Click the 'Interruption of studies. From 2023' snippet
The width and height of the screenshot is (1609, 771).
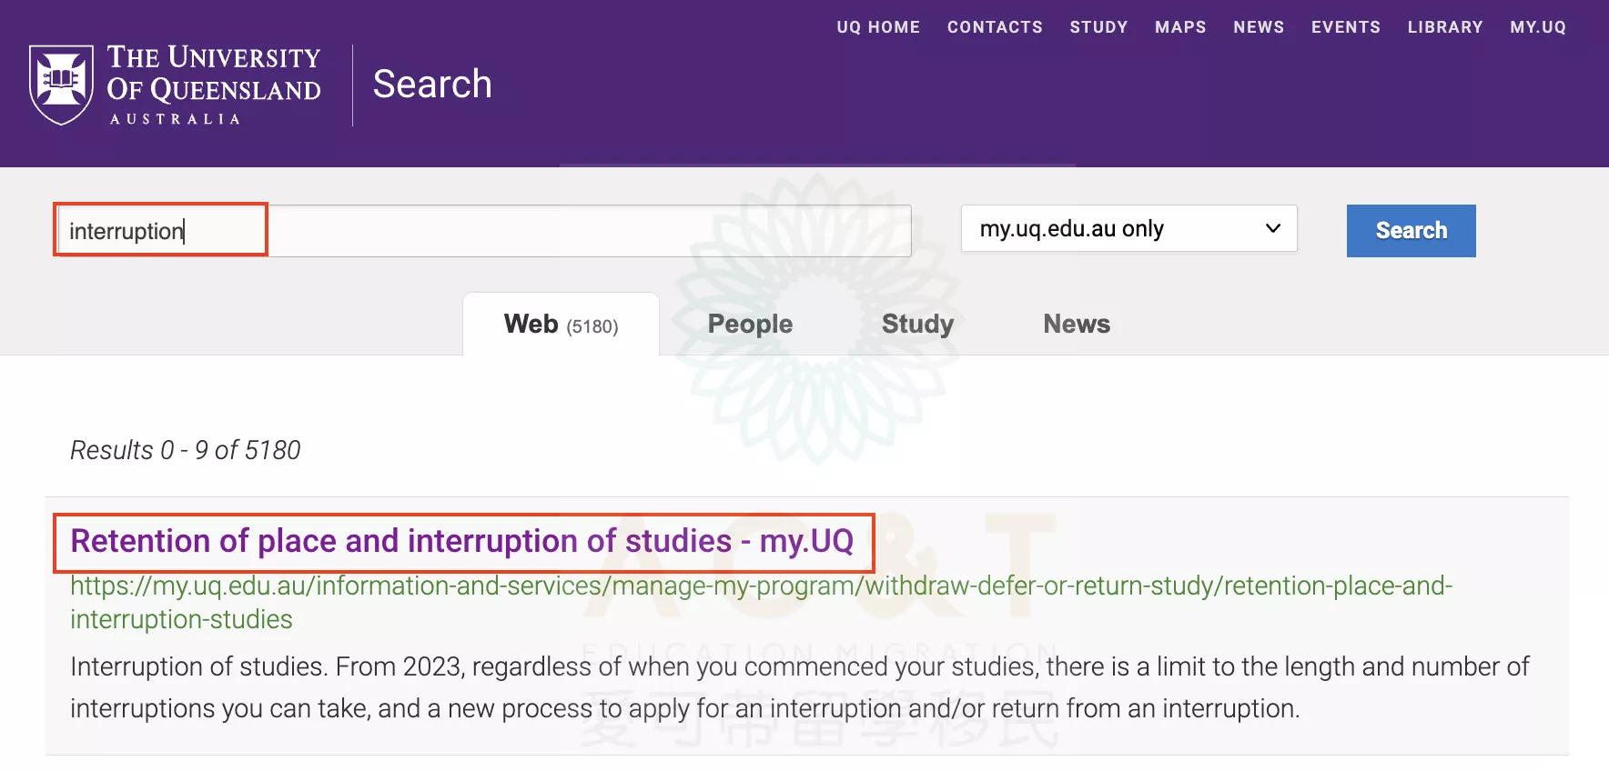(x=799, y=687)
